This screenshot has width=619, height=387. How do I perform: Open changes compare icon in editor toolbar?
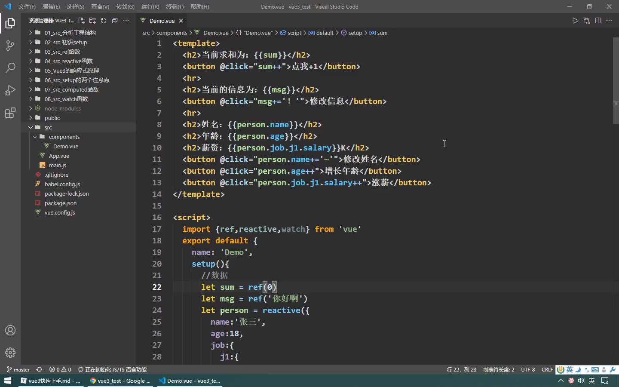(x=587, y=21)
